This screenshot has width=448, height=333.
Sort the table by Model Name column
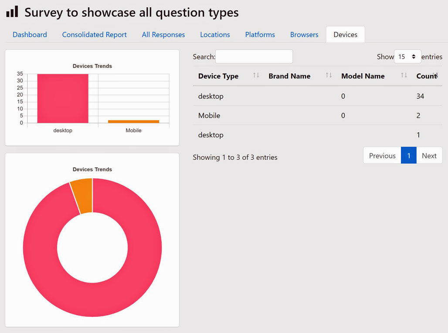coord(363,76)
